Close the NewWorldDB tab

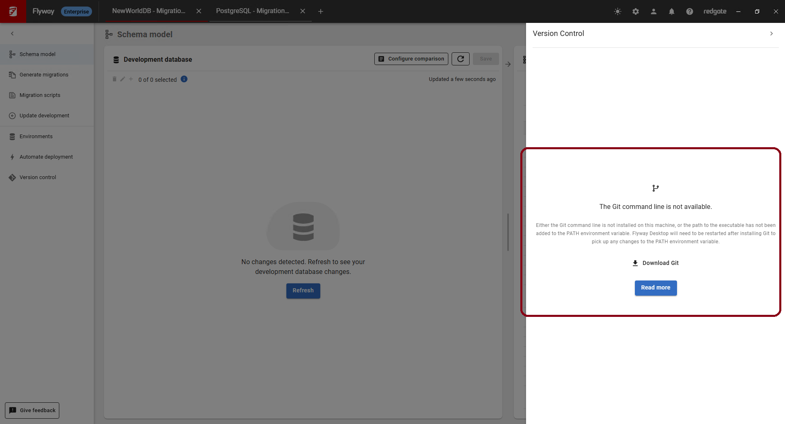tap(199, 11)
